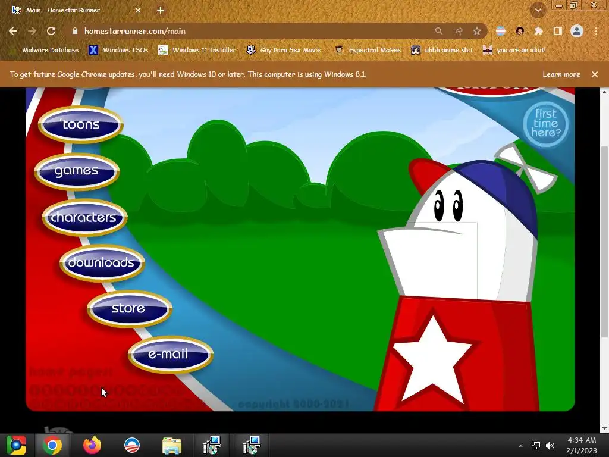Visit the store button
609x457 pixels.
pos(129,309)
